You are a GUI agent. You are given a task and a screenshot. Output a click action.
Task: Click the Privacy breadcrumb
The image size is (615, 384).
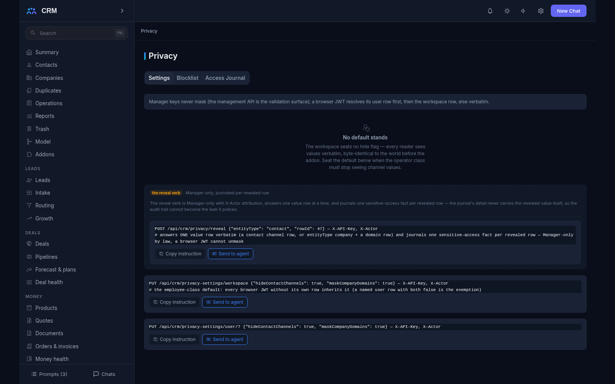[149, 31]
